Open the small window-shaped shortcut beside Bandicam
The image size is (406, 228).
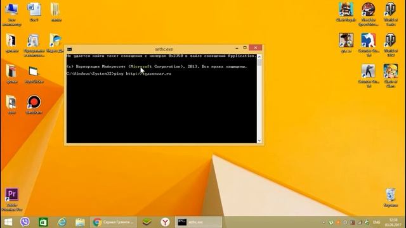[34, 75]
